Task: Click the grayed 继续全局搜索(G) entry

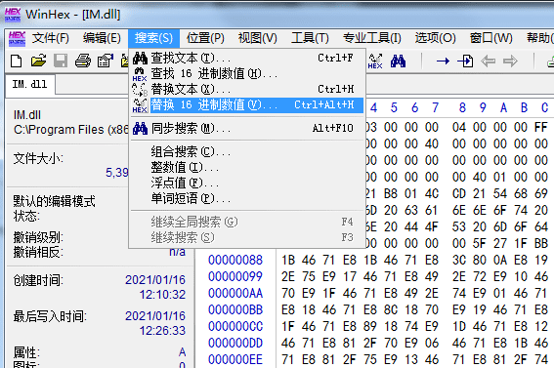Action: [247, 222]
